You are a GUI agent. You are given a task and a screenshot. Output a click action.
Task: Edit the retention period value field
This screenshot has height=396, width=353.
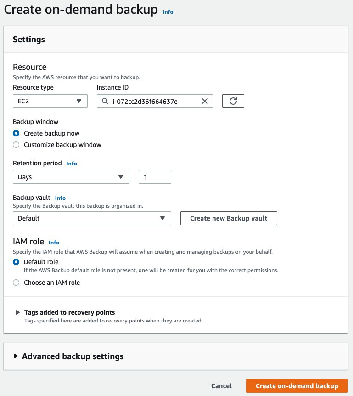(x=155, y=177)
